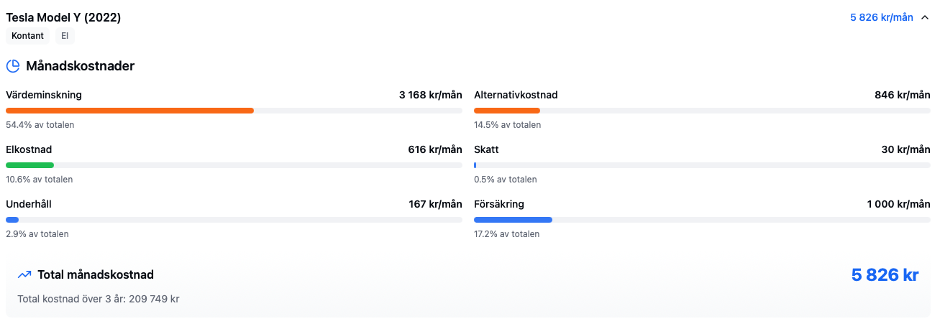Viewport: 940px width, 329px height.
Task: Click the blue Försäkring progress bar
Action: tap(513, 220)
